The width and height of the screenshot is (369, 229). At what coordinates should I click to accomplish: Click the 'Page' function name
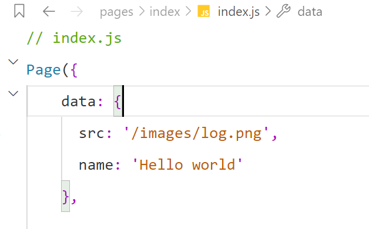click(43, 70)
